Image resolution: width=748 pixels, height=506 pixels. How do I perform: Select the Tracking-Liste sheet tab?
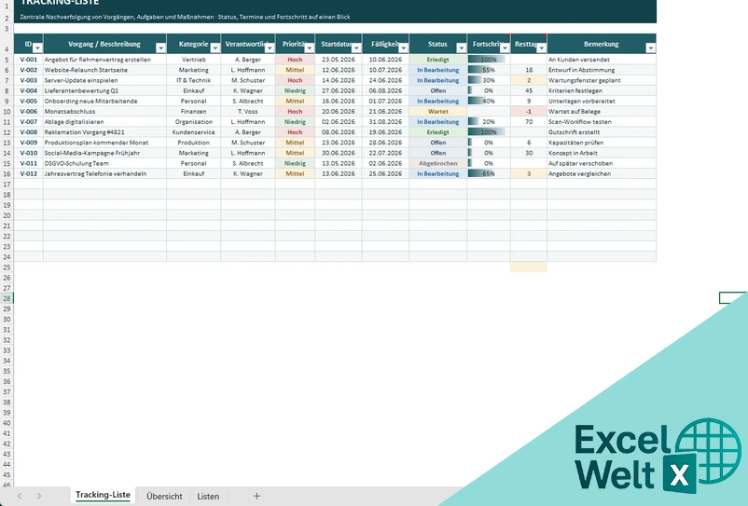point(103,495)
